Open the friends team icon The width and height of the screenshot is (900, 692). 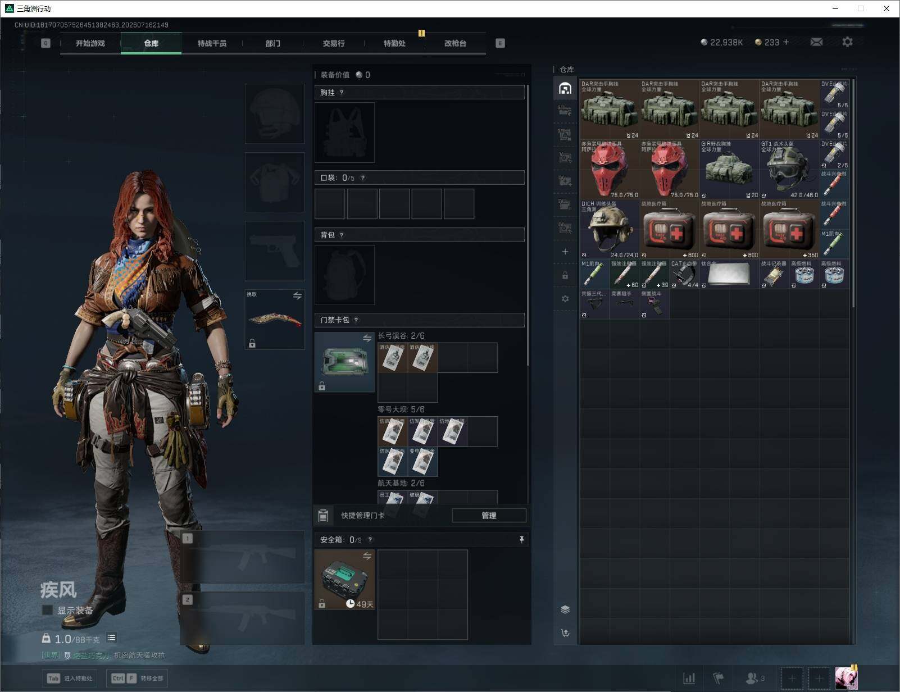(754, 679)
